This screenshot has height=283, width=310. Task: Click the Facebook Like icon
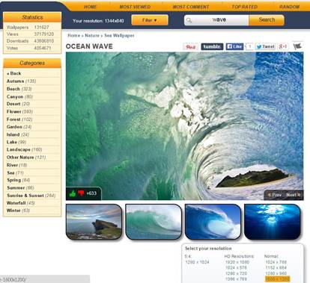coord(234,46)
